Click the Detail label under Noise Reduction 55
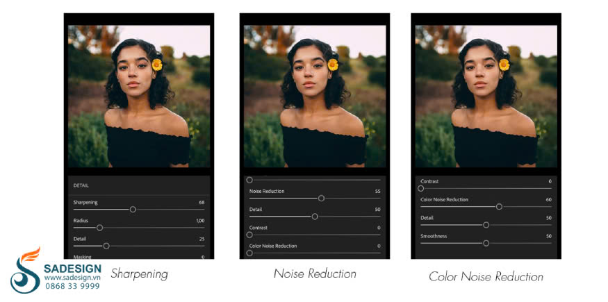Image resolution: width=608 pixels, height=302 pixels. click(x=256, y=210)
